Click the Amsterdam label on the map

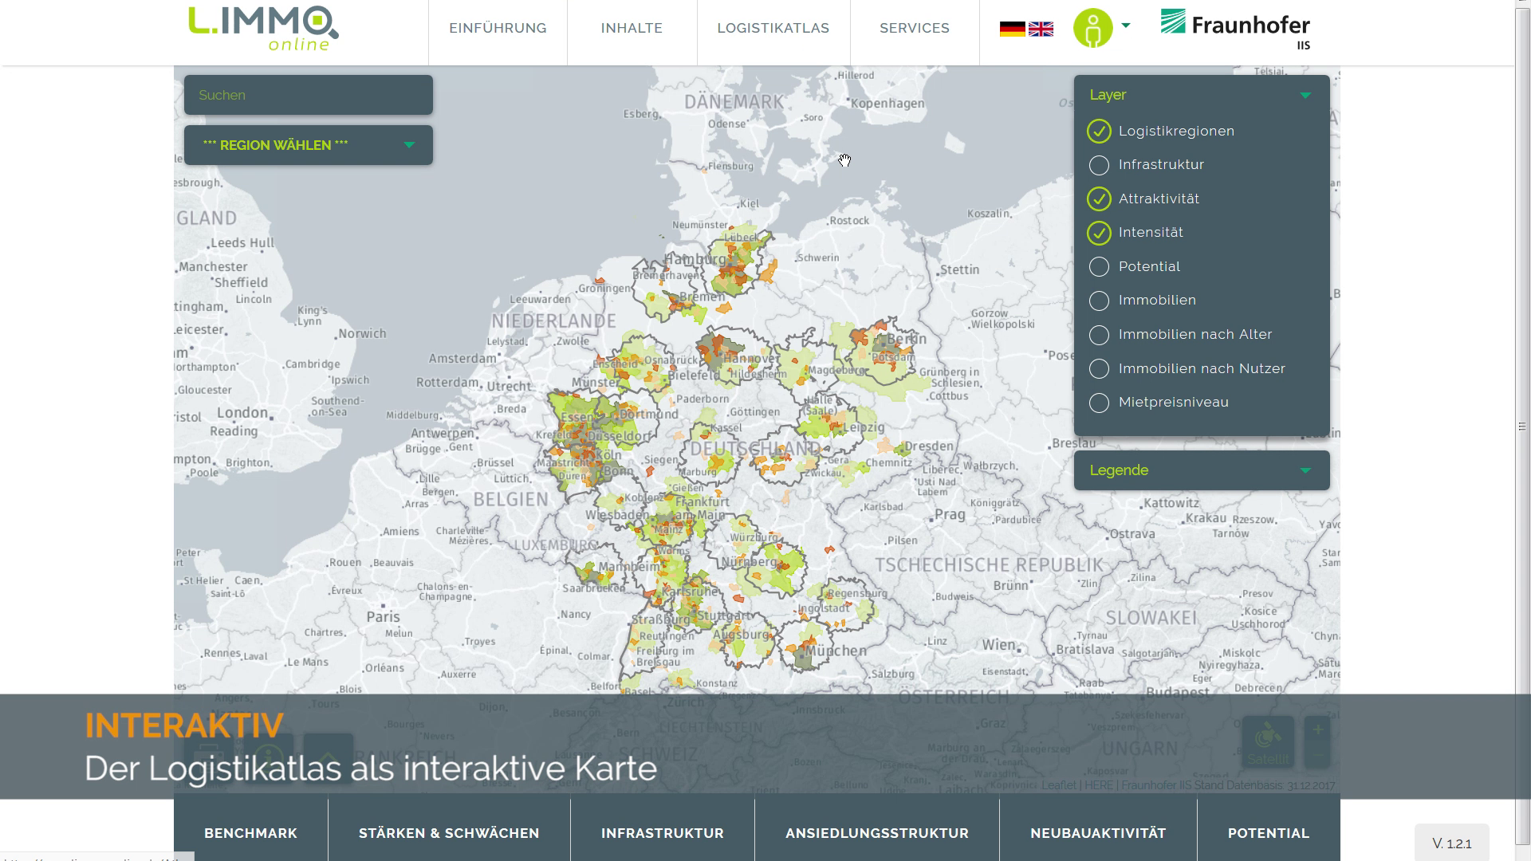462,359
